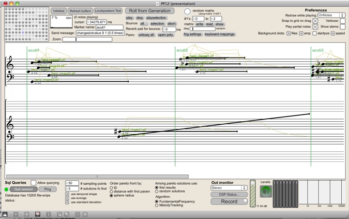
Task: Click the Reverb pad for bounce number box
Action: (169, 29)
